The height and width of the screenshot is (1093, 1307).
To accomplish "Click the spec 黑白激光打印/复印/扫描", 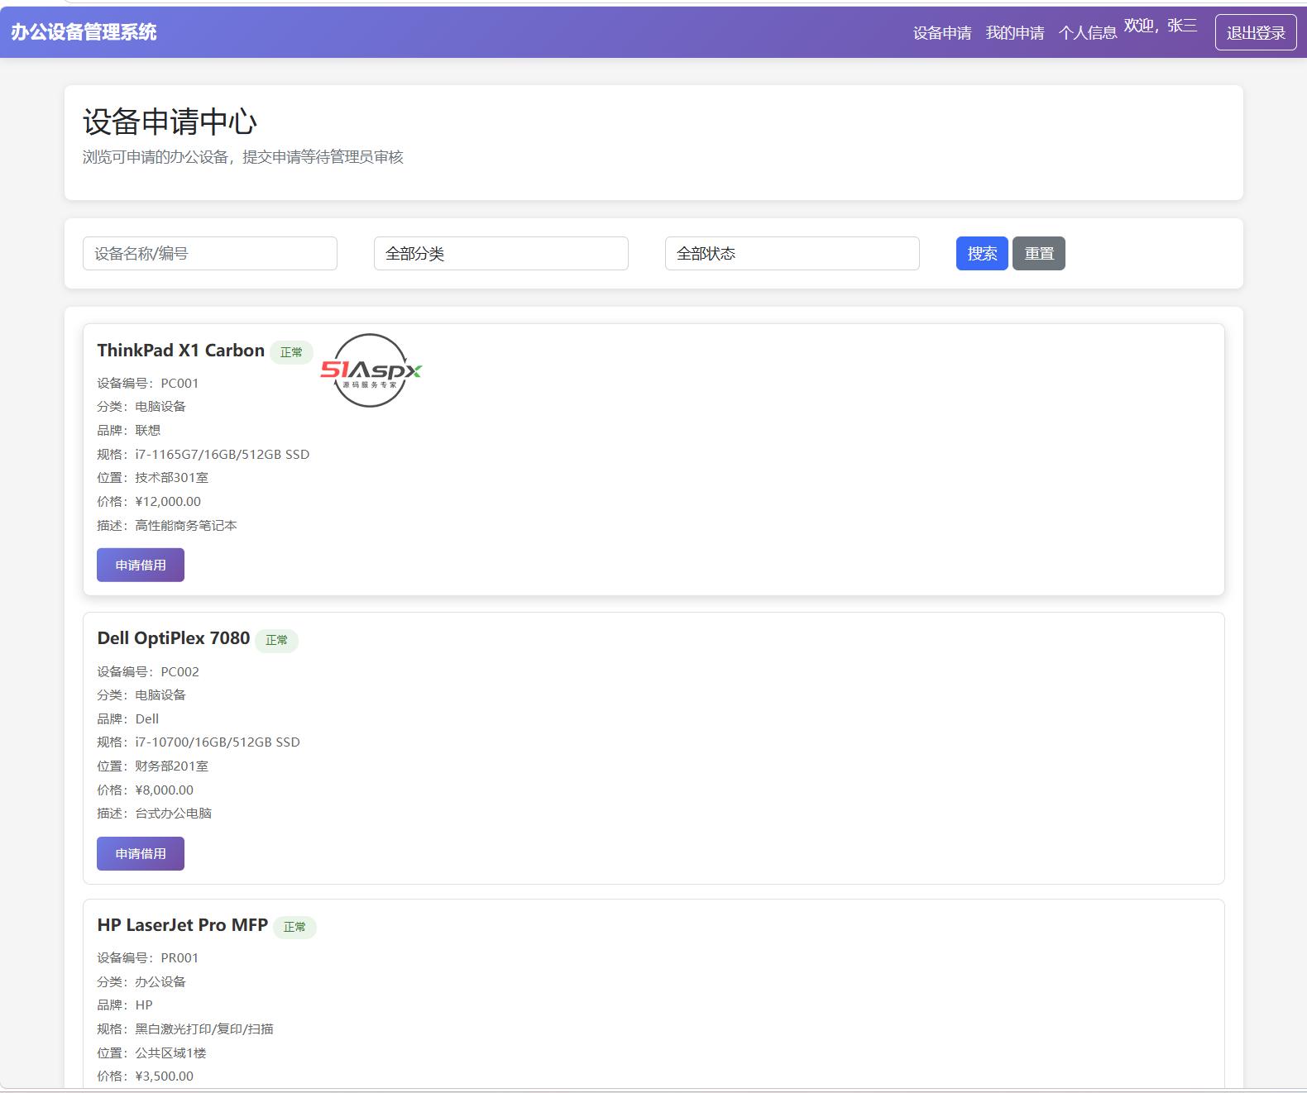I will click(x=204, y=1029).
